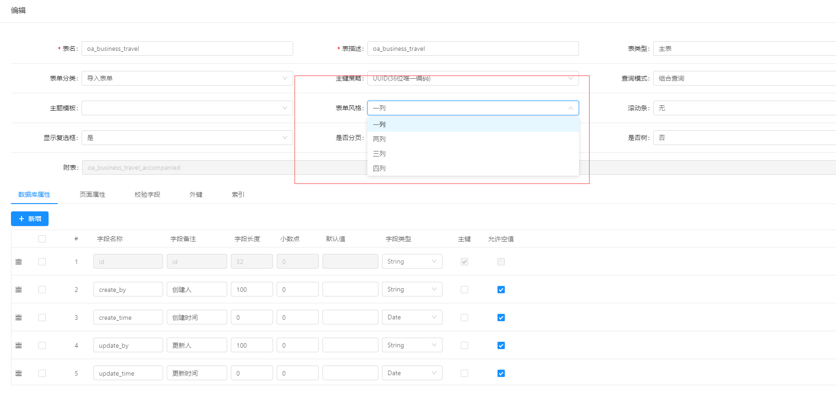Open the 显示复选框 dropdown
Viewport: 836px width, 393px height.
coord(187,138)
